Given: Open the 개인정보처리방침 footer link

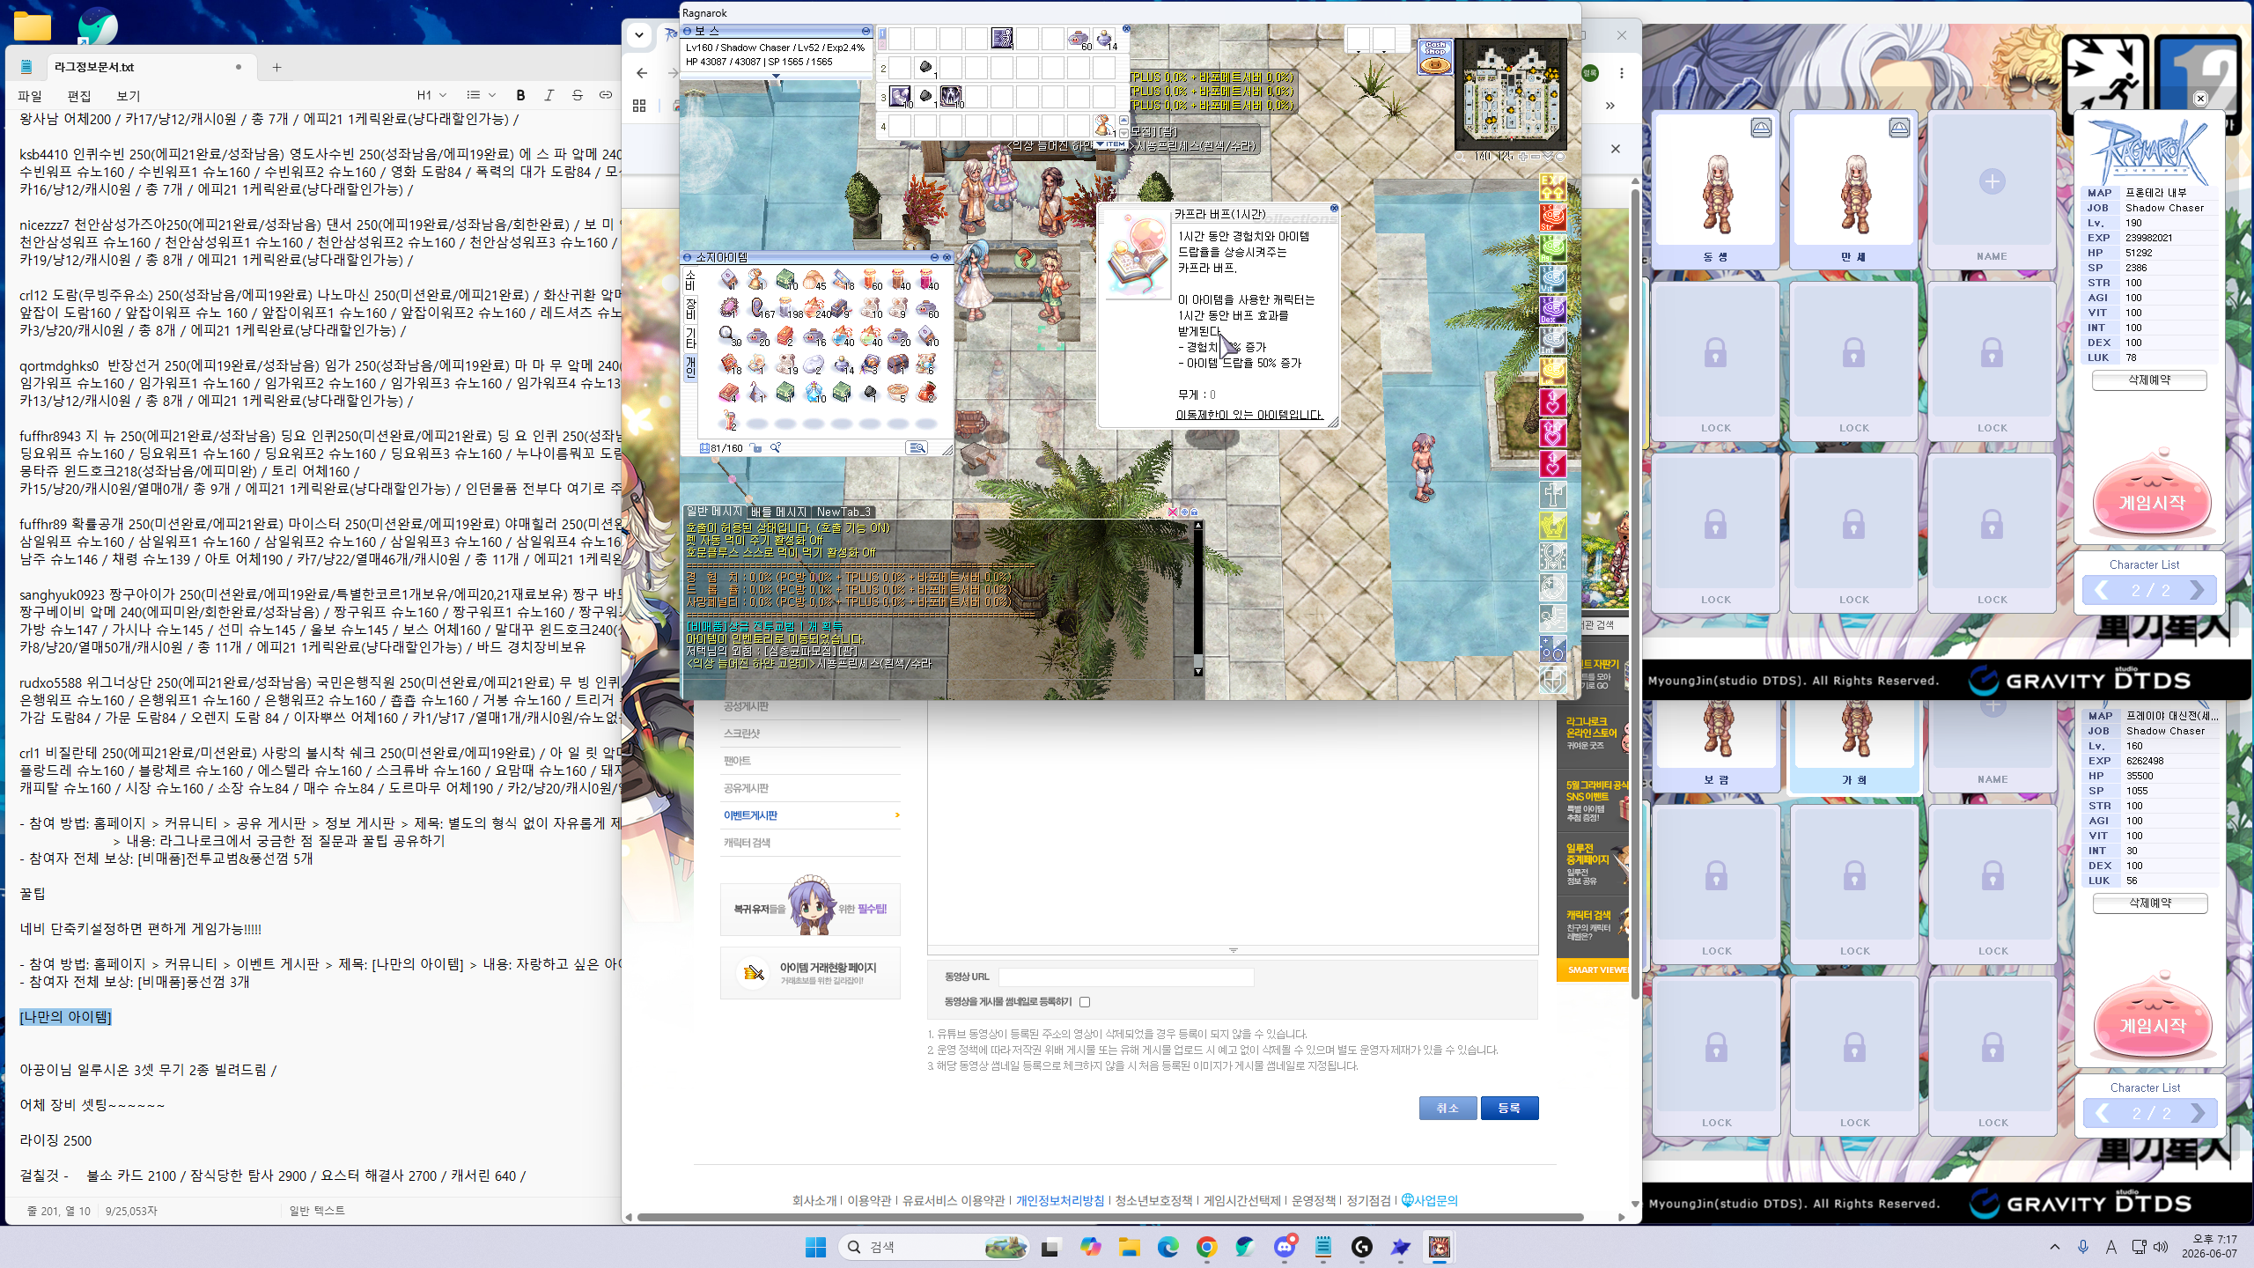Looking at the screenshot, I should coord(1059,1200).
